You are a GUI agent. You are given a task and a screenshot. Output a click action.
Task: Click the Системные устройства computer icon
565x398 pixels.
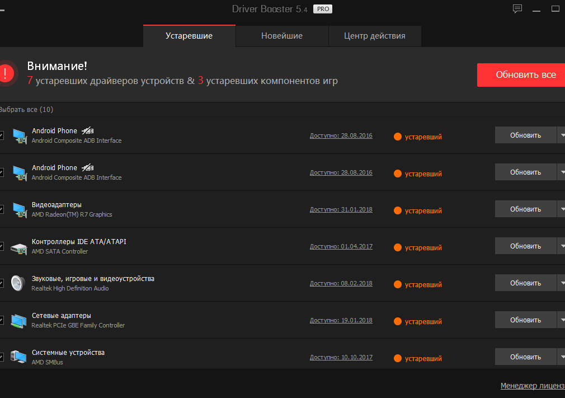coord(18,357)
